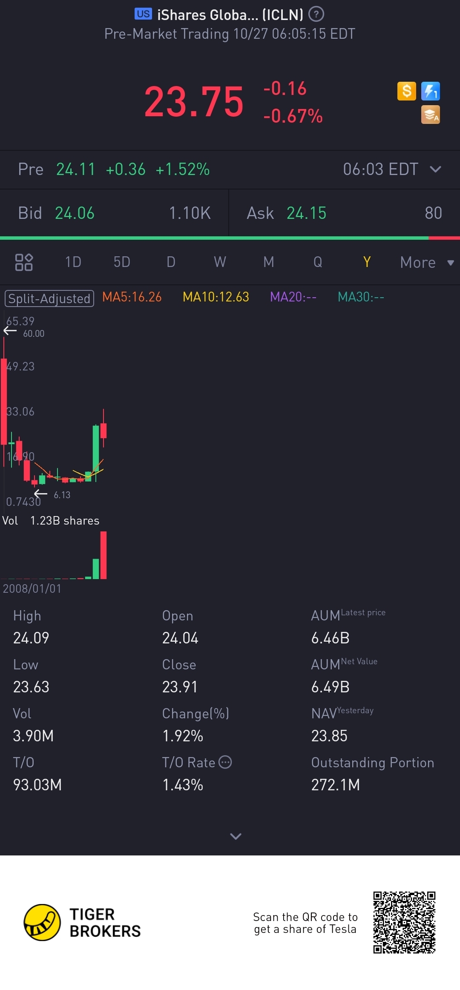Screen dimensions: 460x990
Task: Select the Y yearly chart tab
Action: 367,262
